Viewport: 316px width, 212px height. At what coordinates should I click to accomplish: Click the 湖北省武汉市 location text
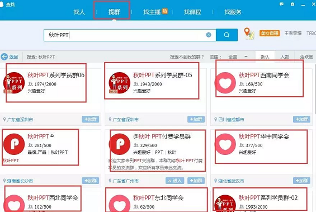(231, 181)
